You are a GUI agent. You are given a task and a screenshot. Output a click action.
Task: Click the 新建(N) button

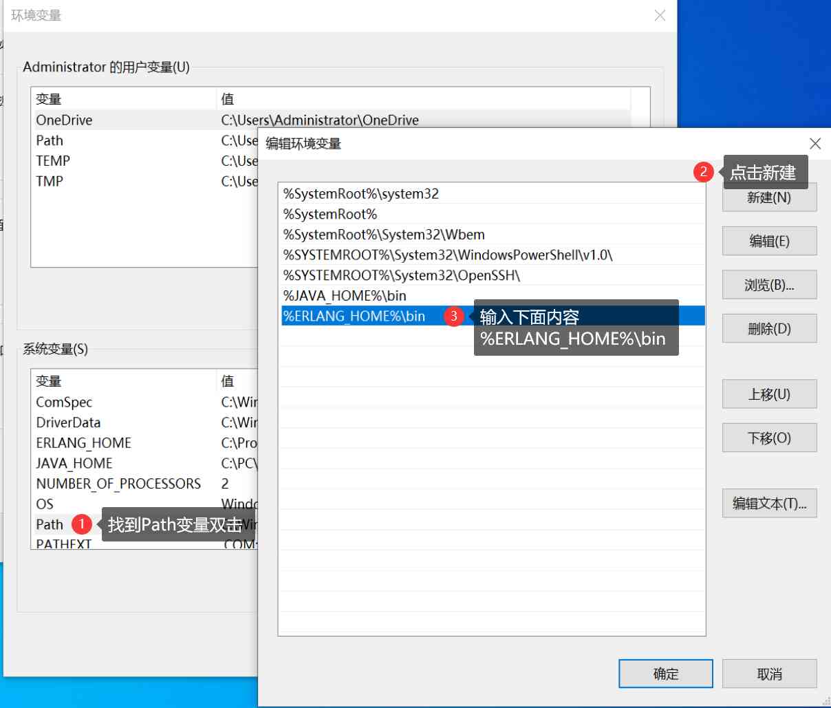[x=769, y=197]
